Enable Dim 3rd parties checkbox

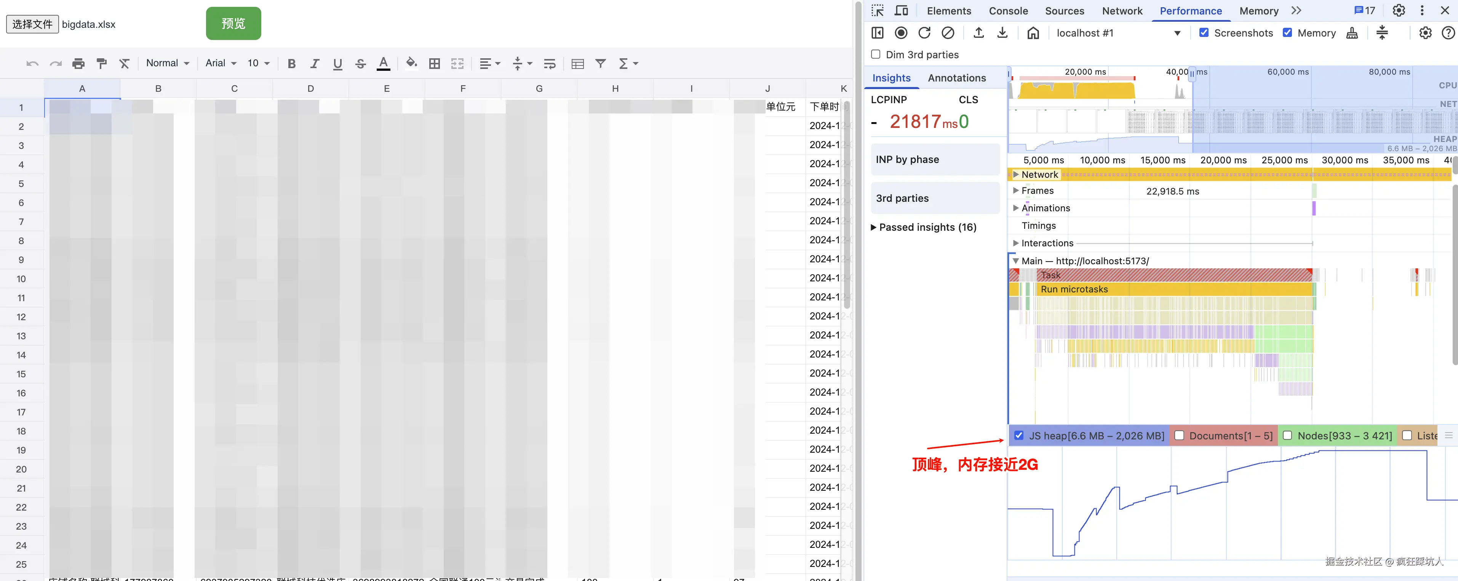click(x=876, y=54)
